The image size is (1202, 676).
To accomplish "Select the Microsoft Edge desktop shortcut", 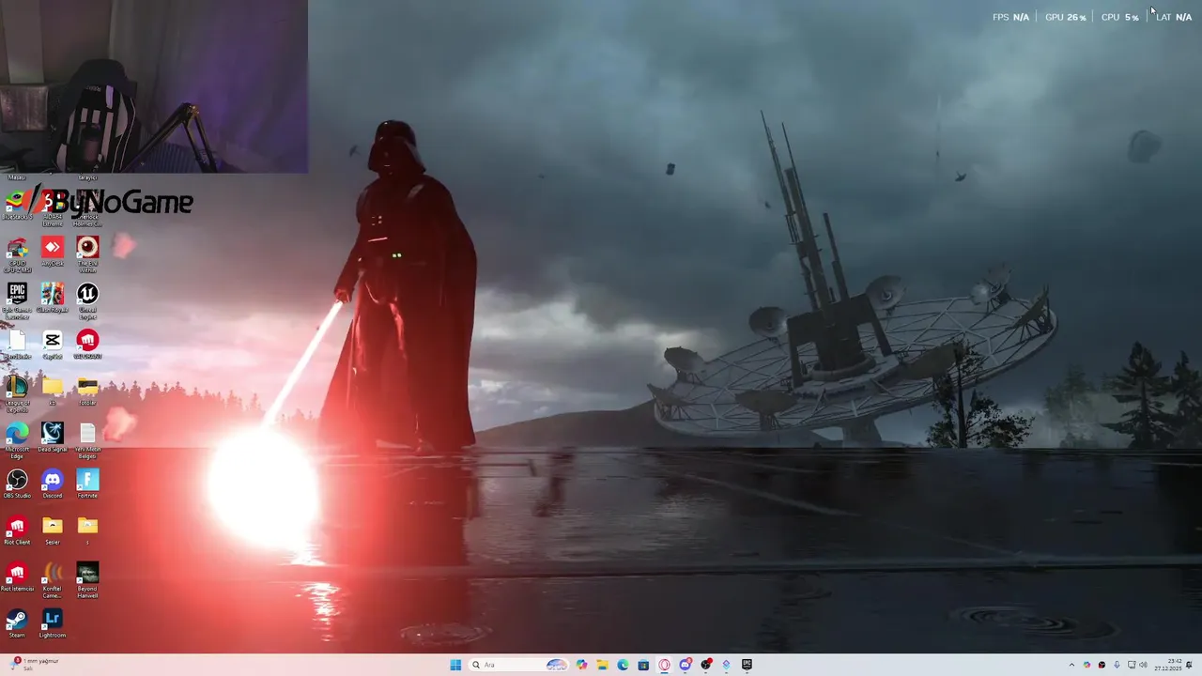I will point(17,439).
